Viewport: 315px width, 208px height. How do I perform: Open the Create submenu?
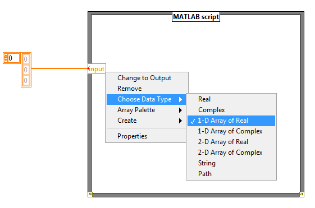147,121
